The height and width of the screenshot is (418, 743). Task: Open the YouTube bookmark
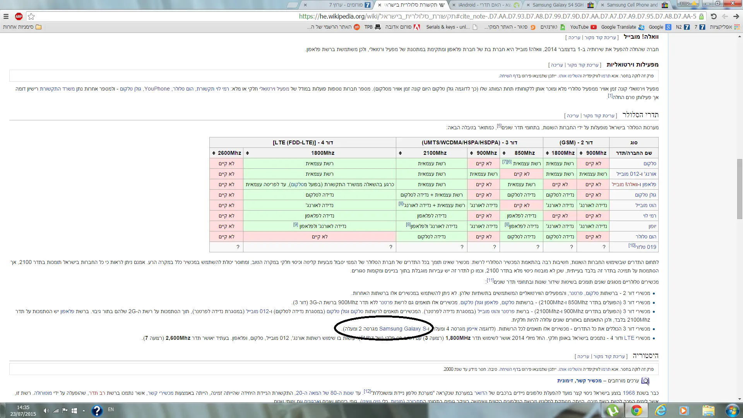[583, 27]
